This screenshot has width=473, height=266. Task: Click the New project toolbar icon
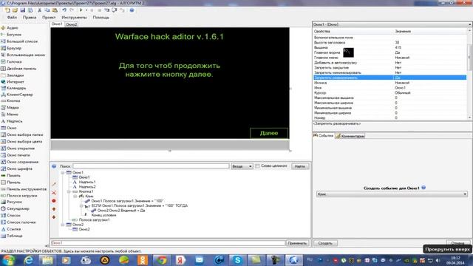click(7, 10)
